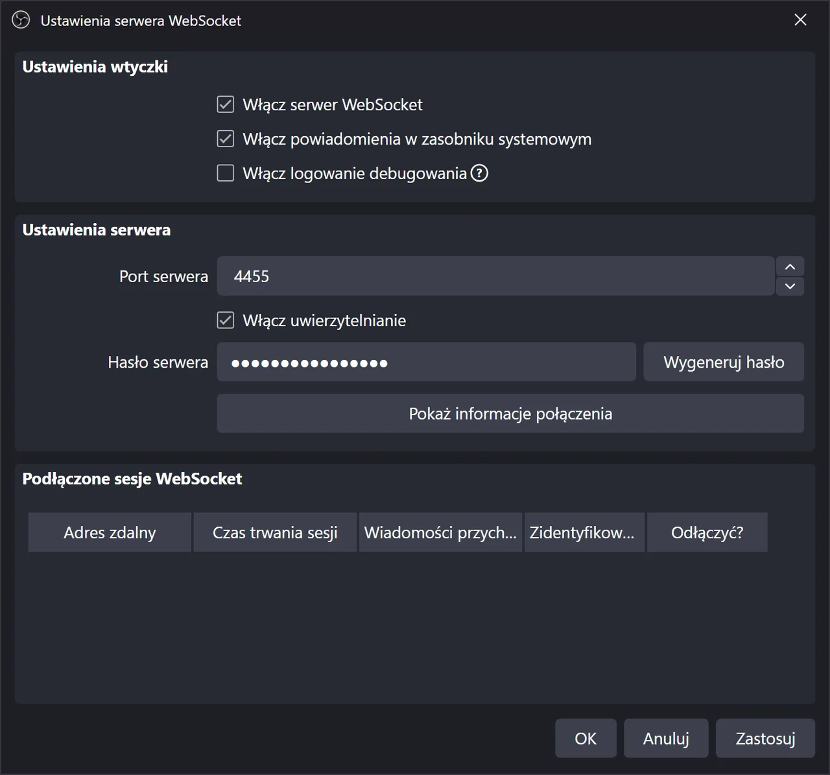
Task: Click 'Ustawienia wtyczki' section heading
Action: pyautogui.click(x=95, y=67)
